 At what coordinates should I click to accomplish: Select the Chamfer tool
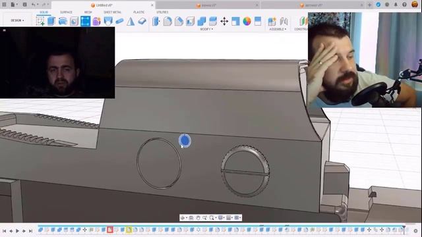pos(179,21)
